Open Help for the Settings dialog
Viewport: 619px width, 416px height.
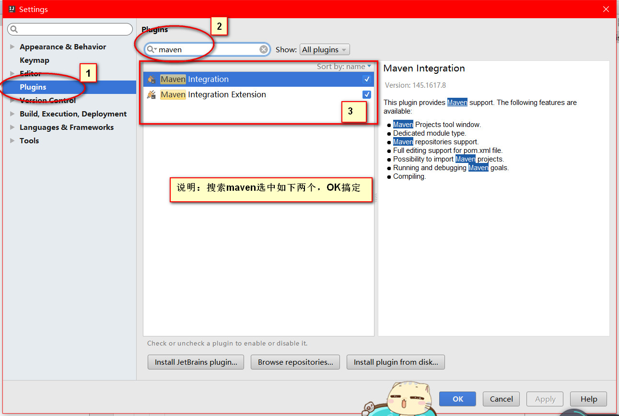point(589,399)
